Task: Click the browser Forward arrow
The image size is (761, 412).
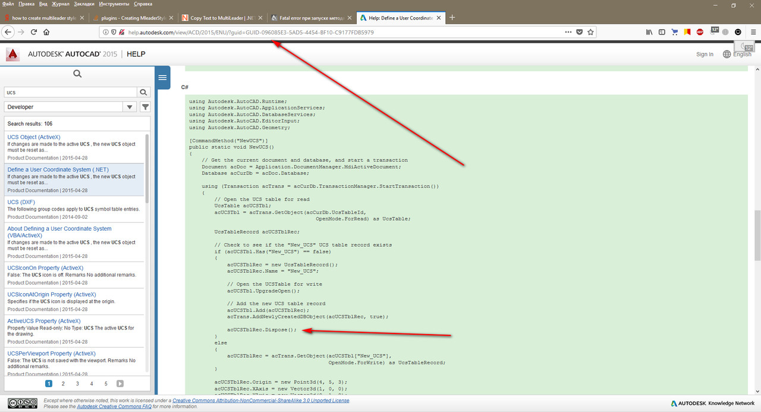Action: (x=21, y=32)
